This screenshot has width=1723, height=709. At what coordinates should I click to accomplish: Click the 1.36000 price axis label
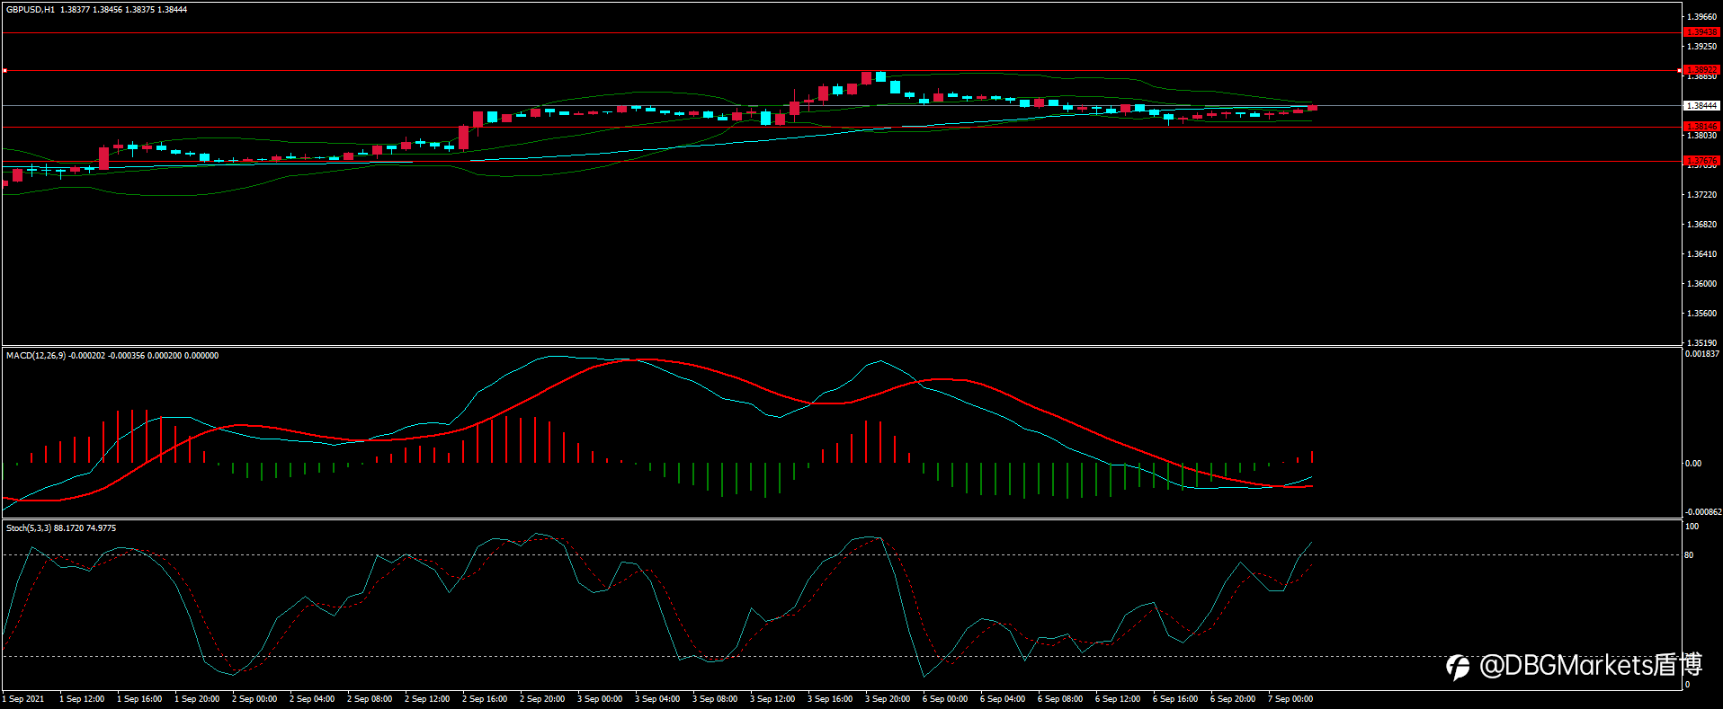(x=1701, y=284)
